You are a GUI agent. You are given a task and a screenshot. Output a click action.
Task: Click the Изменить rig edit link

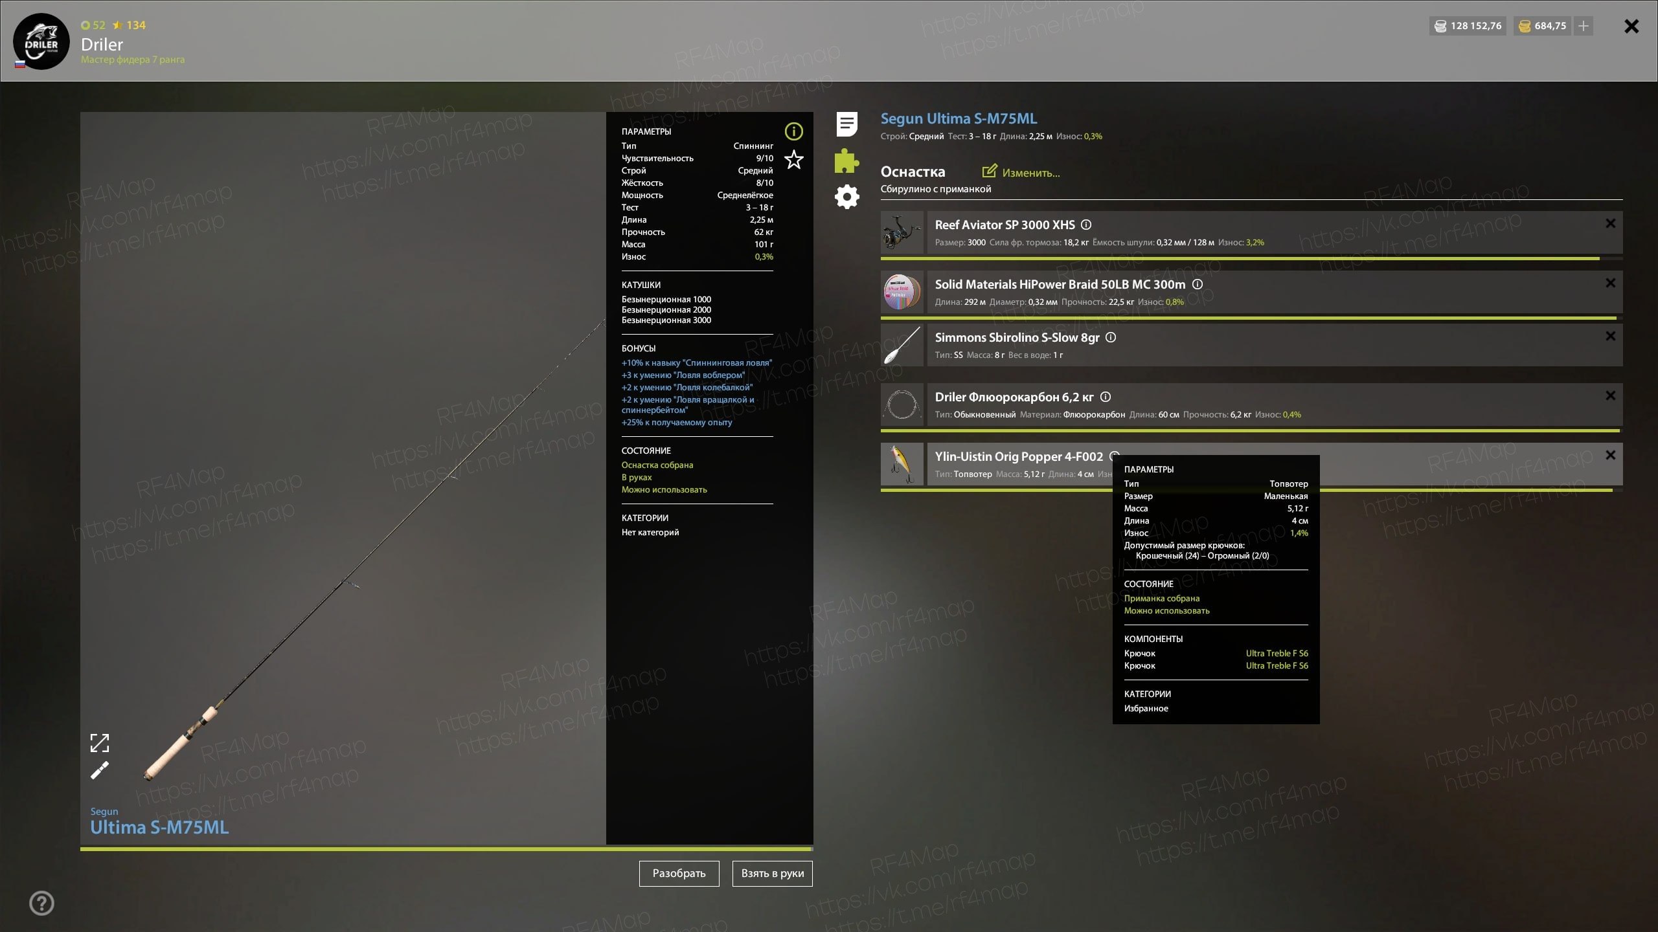coord(1030,173)
